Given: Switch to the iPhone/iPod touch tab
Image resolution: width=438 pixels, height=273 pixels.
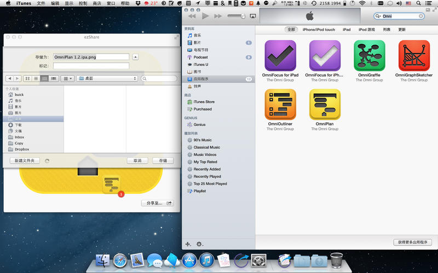Looking at the screenshot, I should (x=319, y=29).
